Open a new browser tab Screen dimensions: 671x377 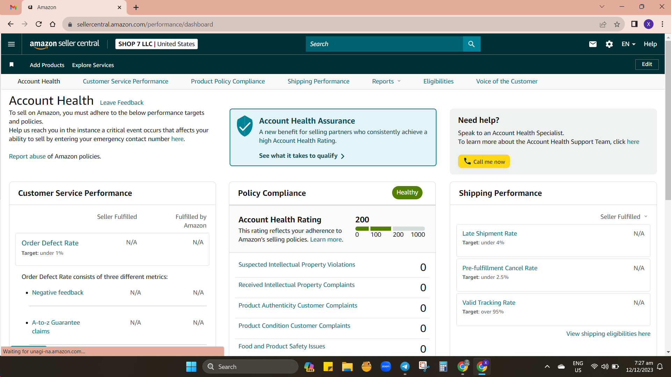[x=136, y=7]
